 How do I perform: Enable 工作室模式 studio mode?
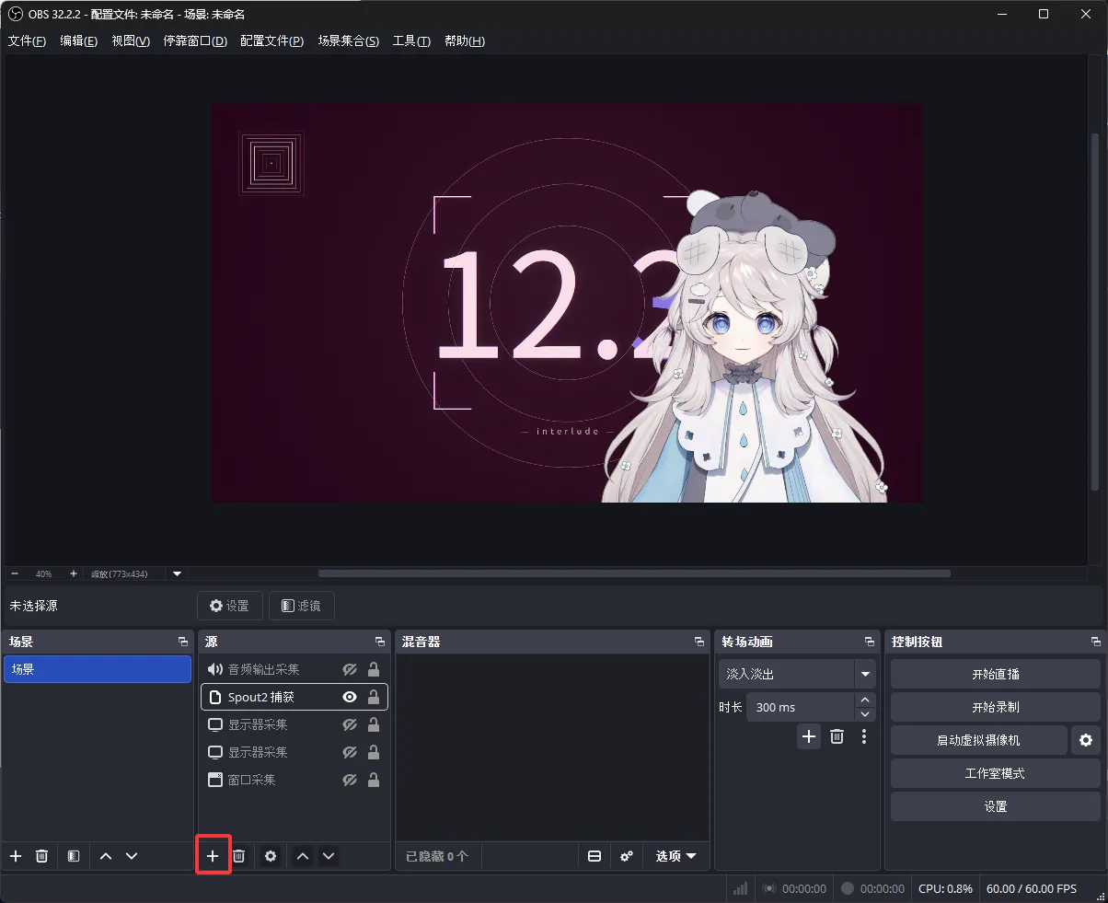(996, 773)
